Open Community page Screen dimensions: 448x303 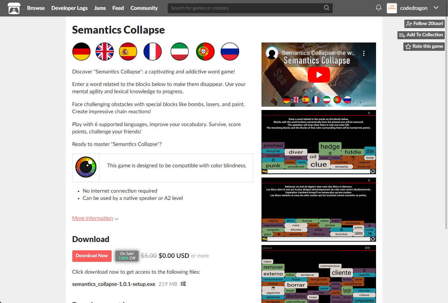pos(144,8)
